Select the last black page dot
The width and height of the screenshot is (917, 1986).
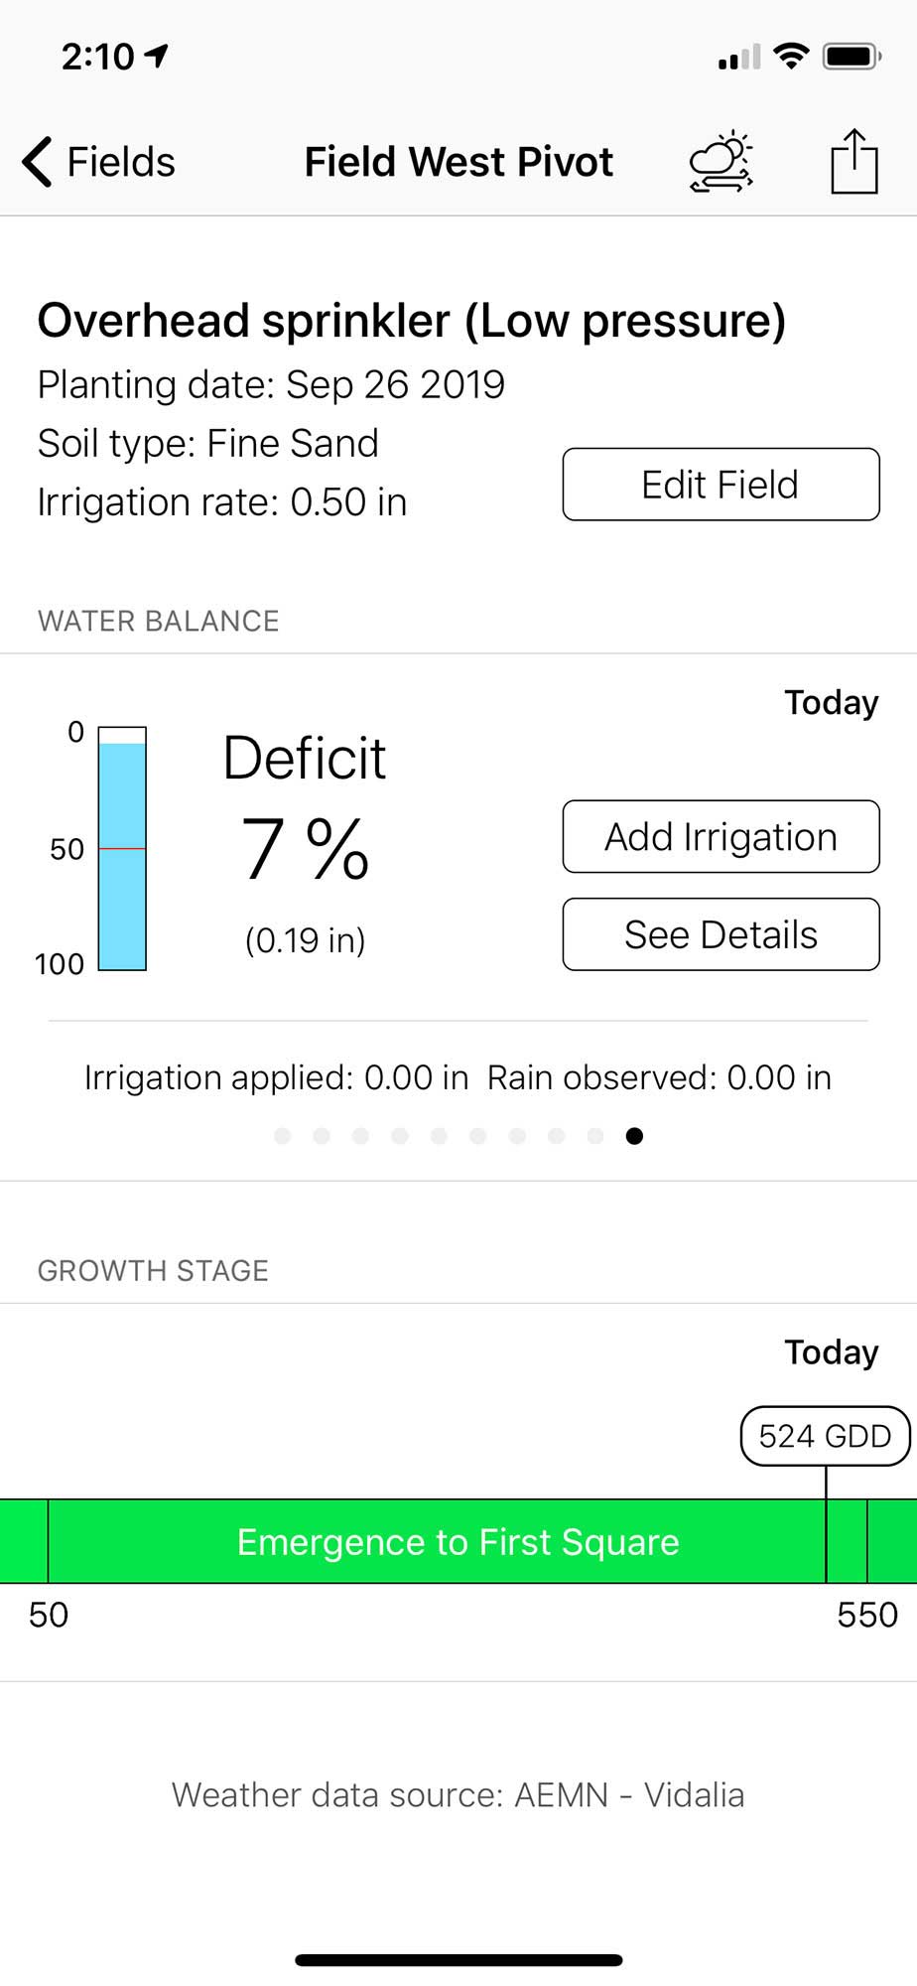tap(635, 1136)
